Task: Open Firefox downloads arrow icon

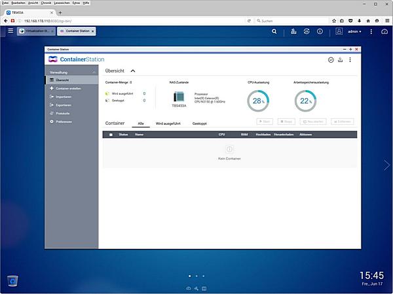Action: pos(360,21)
